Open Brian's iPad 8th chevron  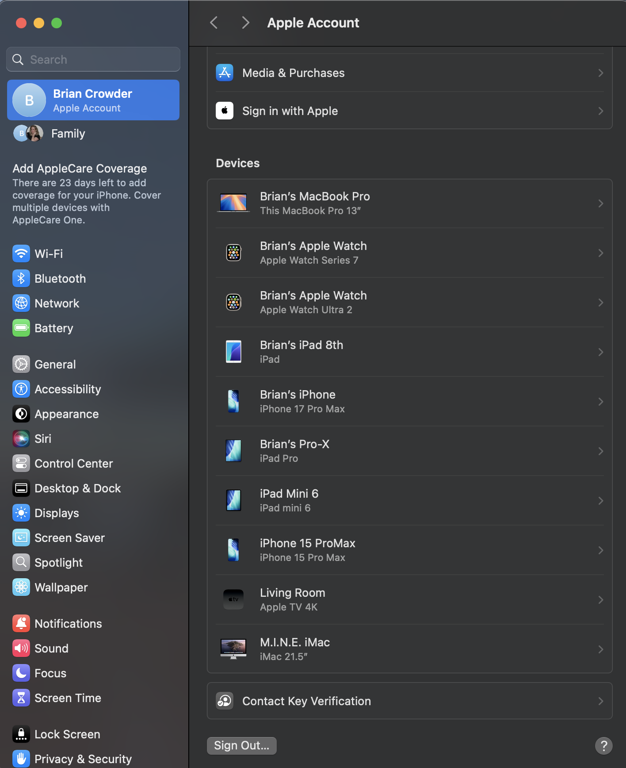click(601, 352)
